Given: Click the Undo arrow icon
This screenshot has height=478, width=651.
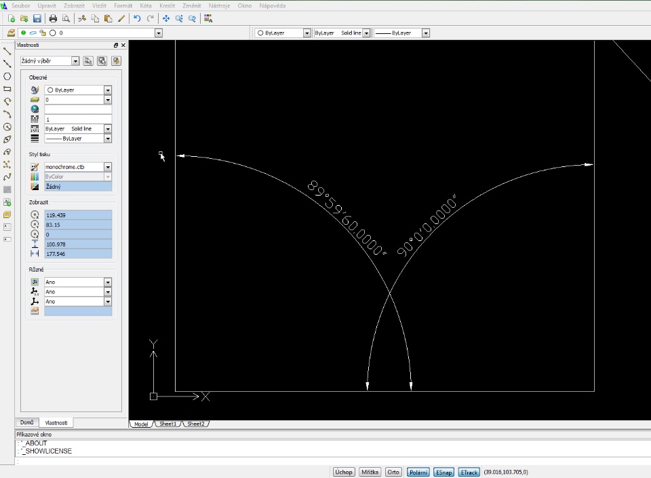Looking at the screenshot, I should 137,18.
